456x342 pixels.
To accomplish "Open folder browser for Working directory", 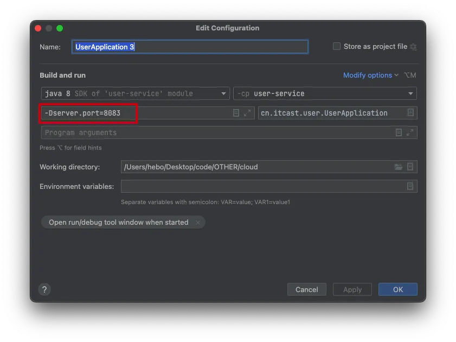I will tap(398, 167).
